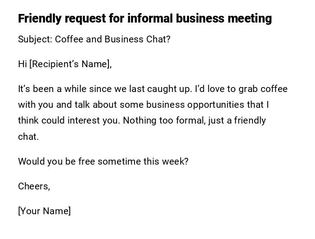Click the "Subject: Coffee and Business Chat?" line
This screenshot has height=239, width=315.
click(x=94, y=39)
